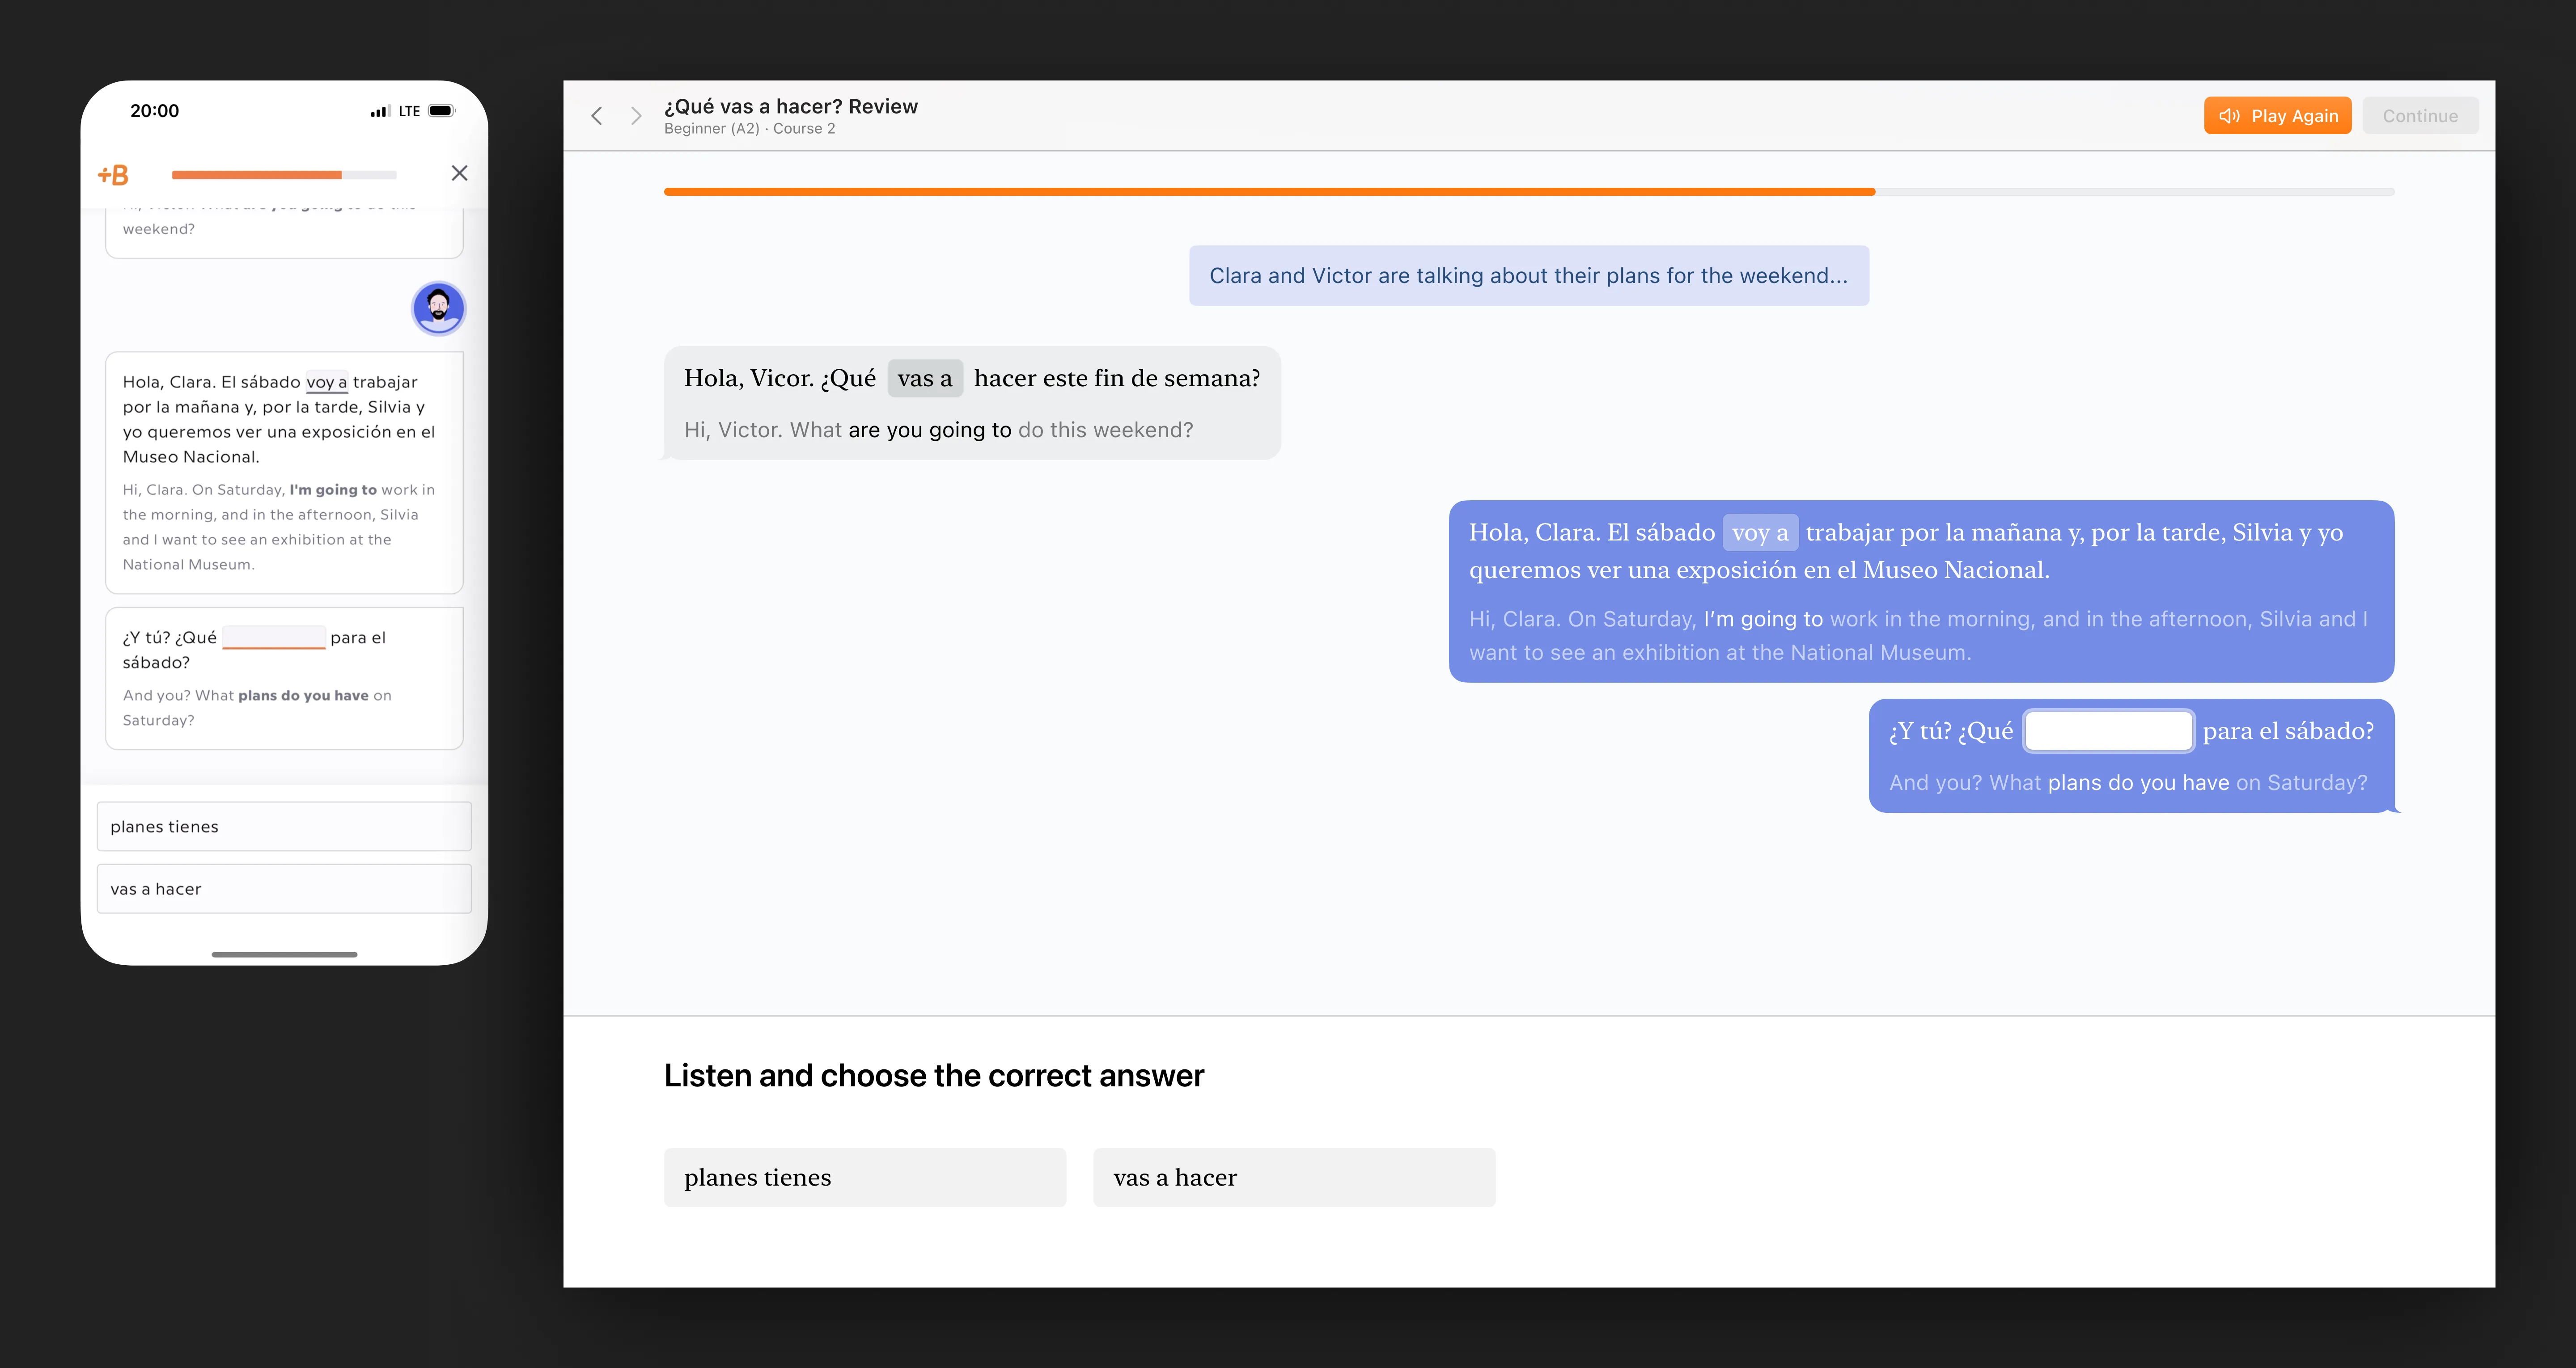Close the lesson with the phone X icon
Screen dimensions: 2576x1368
click(459, 173)
